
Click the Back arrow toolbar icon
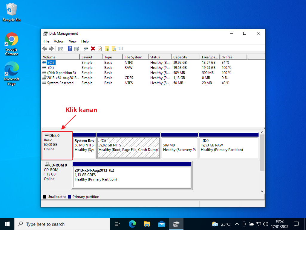point(45,49)
